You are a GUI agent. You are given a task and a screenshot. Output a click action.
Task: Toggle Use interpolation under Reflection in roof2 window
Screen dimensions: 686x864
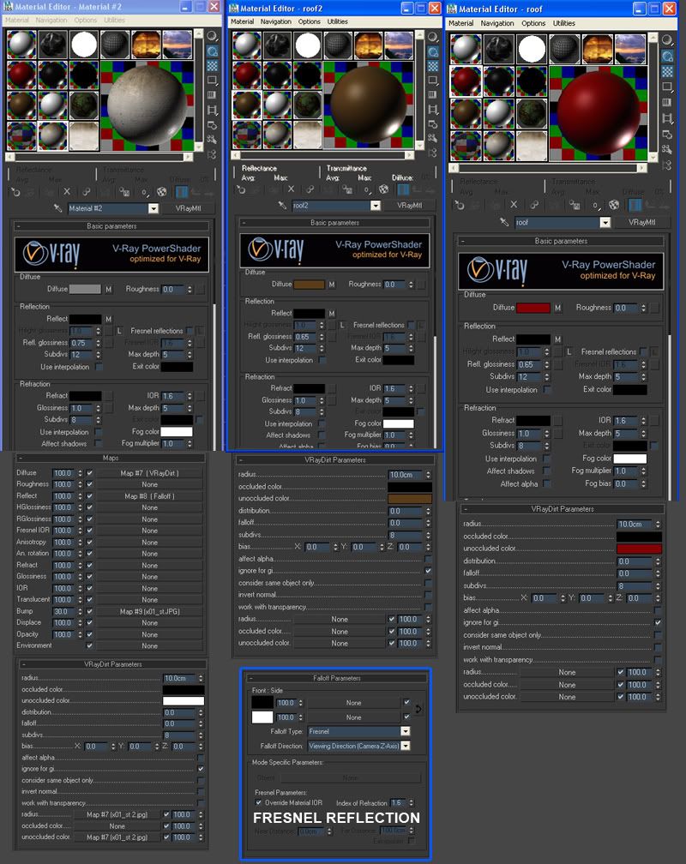322,360
